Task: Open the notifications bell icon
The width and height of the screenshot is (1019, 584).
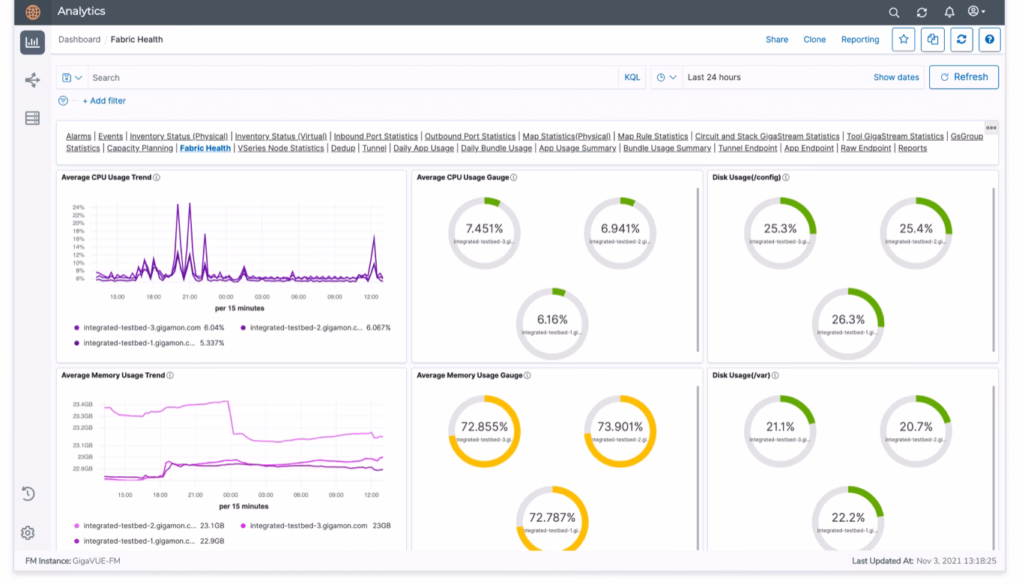Action: [x=949, y=12]
